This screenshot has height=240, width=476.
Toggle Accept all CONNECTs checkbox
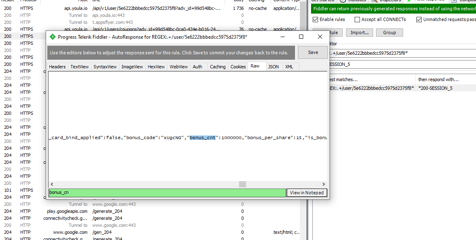pyautogui.click(x=357, y=19)
